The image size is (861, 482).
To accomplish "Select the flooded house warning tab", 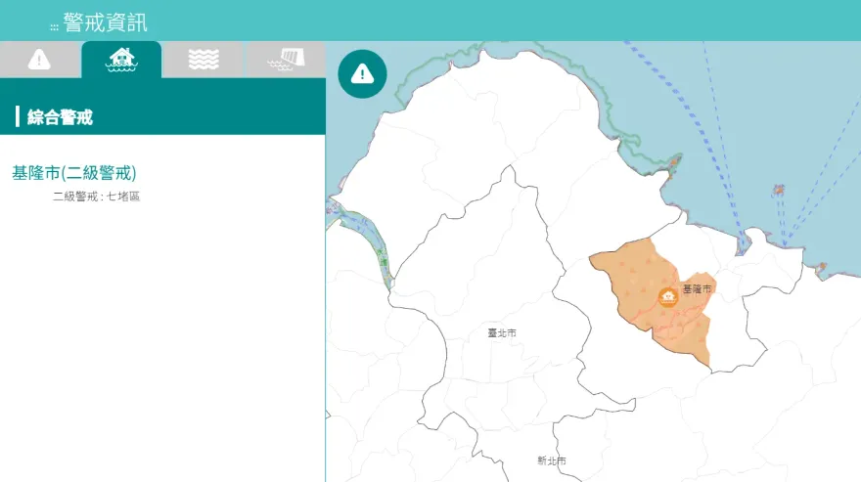I will [121, 60].
